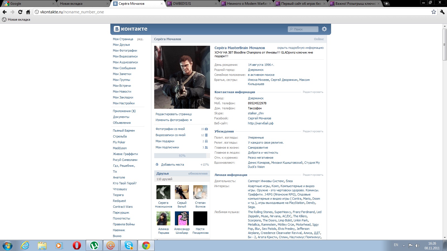447x251 pixels.
Task: Click the VKontakte logo in header
Action: [130, 29]
